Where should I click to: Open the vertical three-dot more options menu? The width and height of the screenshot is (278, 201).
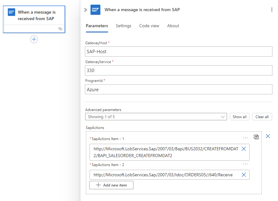(x=272, y=10)
